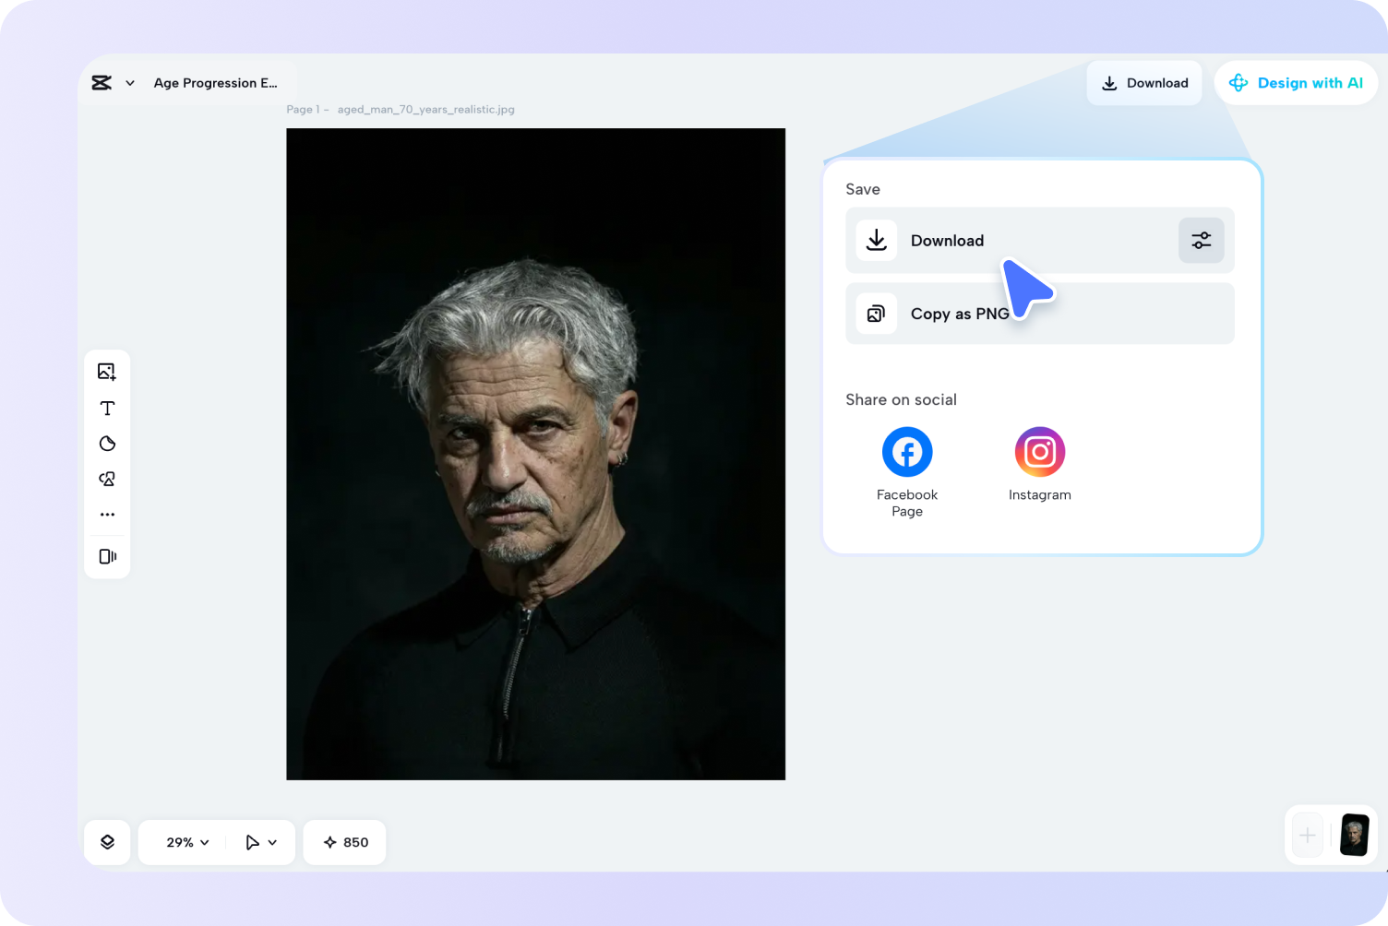Choose Copy as PNG
Image resolution: width=1388 pixels, height=926 pixels.
(1040, 314)
